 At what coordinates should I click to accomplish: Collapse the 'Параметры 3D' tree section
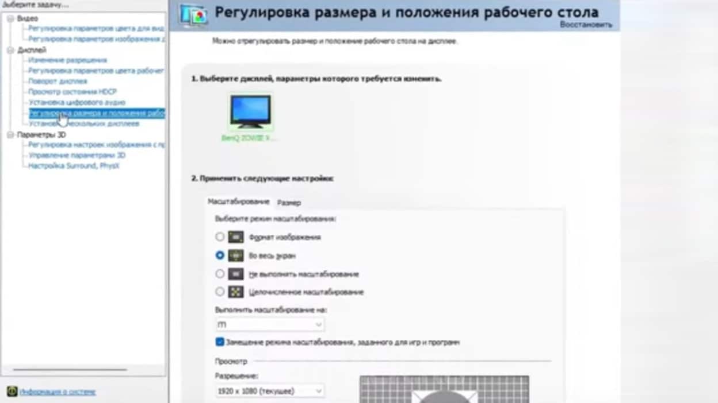click(10, 135)
